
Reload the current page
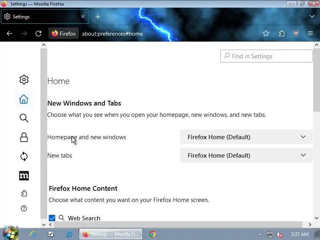tap(38, 34)
